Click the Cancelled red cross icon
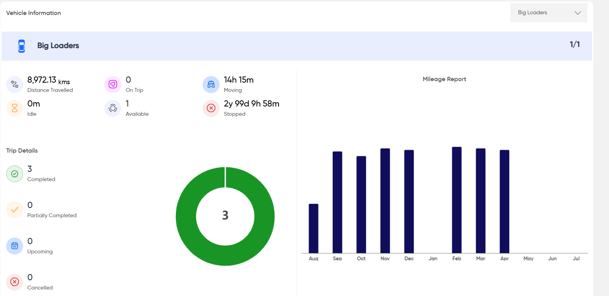 pyautogui.click(x=15, y=282)
